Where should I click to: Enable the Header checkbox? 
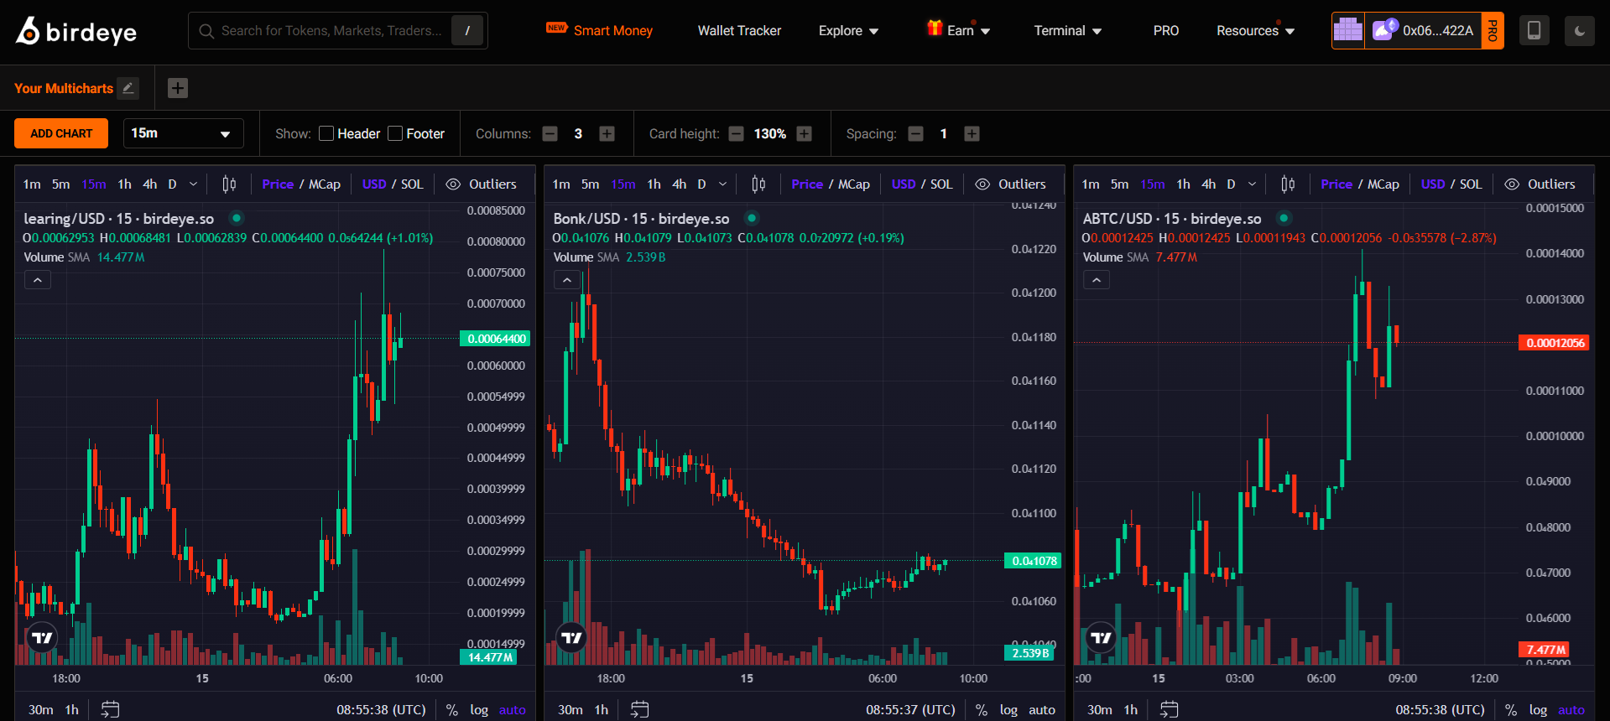(x=326, y=134)
